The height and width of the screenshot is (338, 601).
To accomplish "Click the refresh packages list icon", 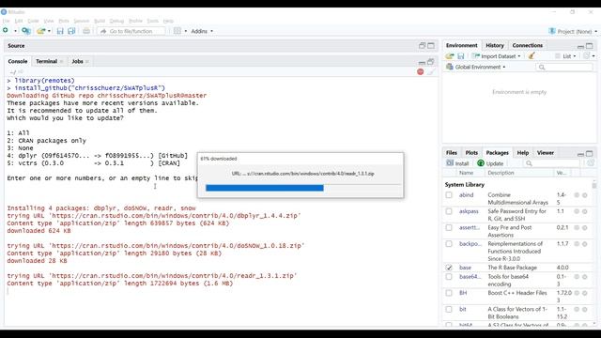I will (591, 163).
